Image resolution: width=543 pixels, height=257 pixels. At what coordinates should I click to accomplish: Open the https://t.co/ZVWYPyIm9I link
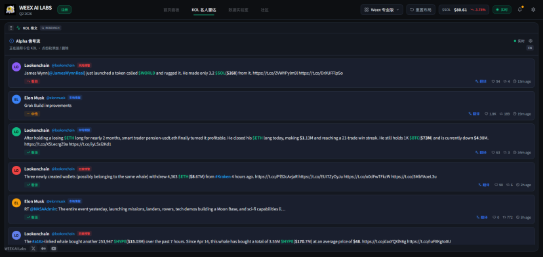[x=275, y=73]
